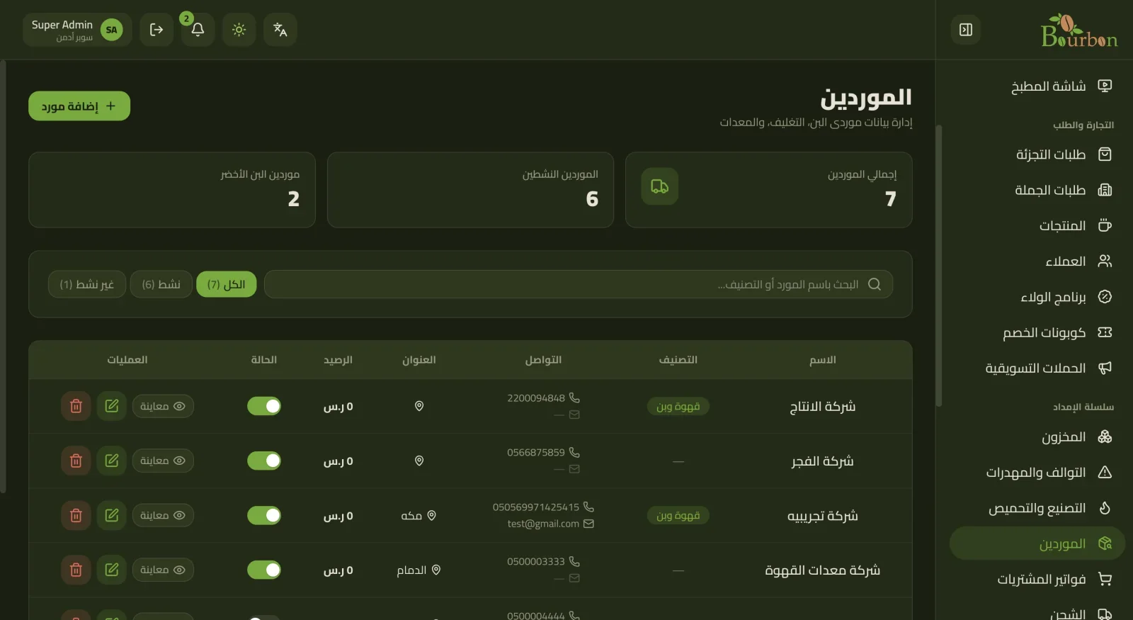Open المنتجات in sidebar
The height and width of the screenshot is (620, 1133).
click(x=1037, y=225)
